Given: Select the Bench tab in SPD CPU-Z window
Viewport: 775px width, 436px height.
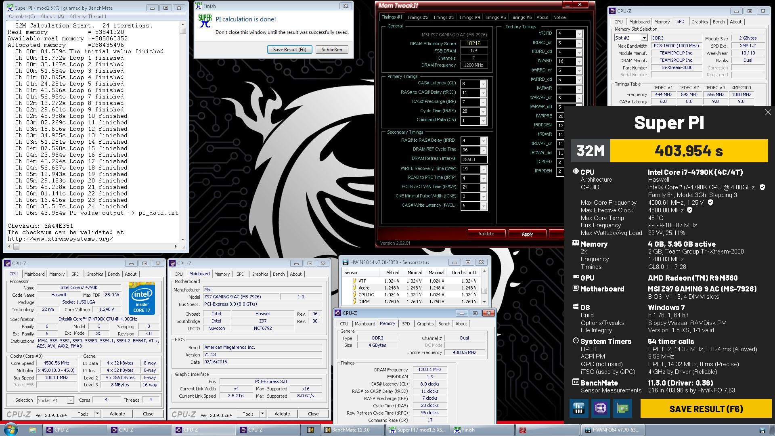Looking at the screenshot, I should [x=718, y=22].
